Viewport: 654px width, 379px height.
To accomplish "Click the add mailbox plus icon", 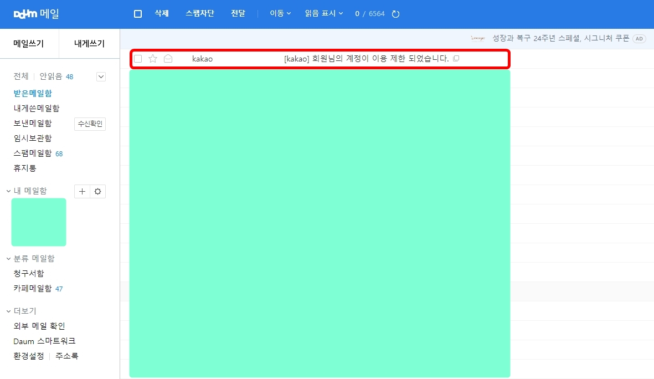I will click(82, 191).
